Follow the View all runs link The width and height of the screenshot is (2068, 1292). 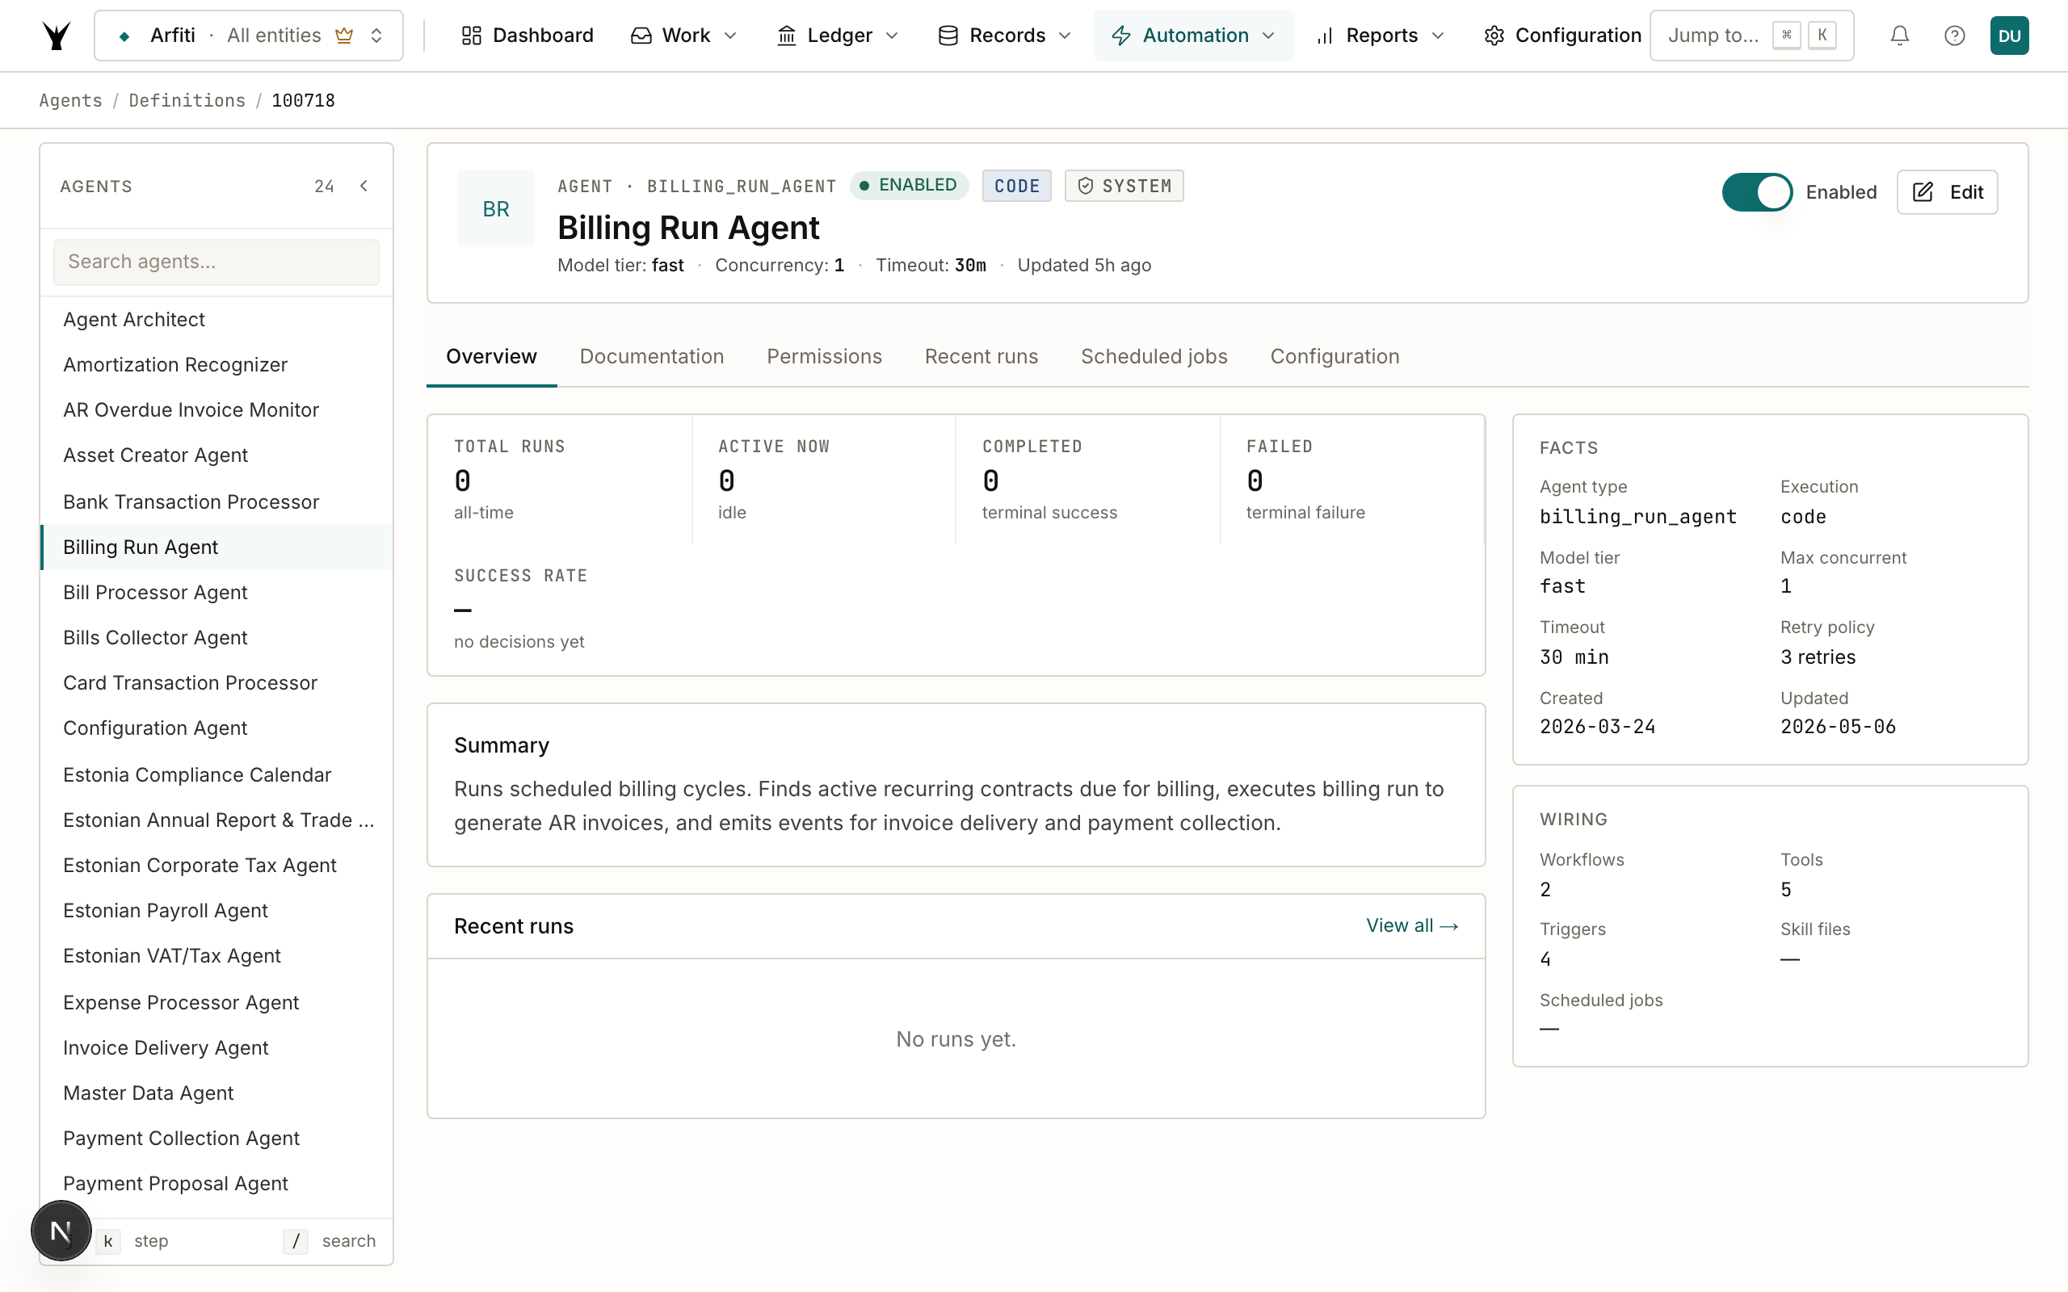pyautogui.click(x=1412, y=925)
